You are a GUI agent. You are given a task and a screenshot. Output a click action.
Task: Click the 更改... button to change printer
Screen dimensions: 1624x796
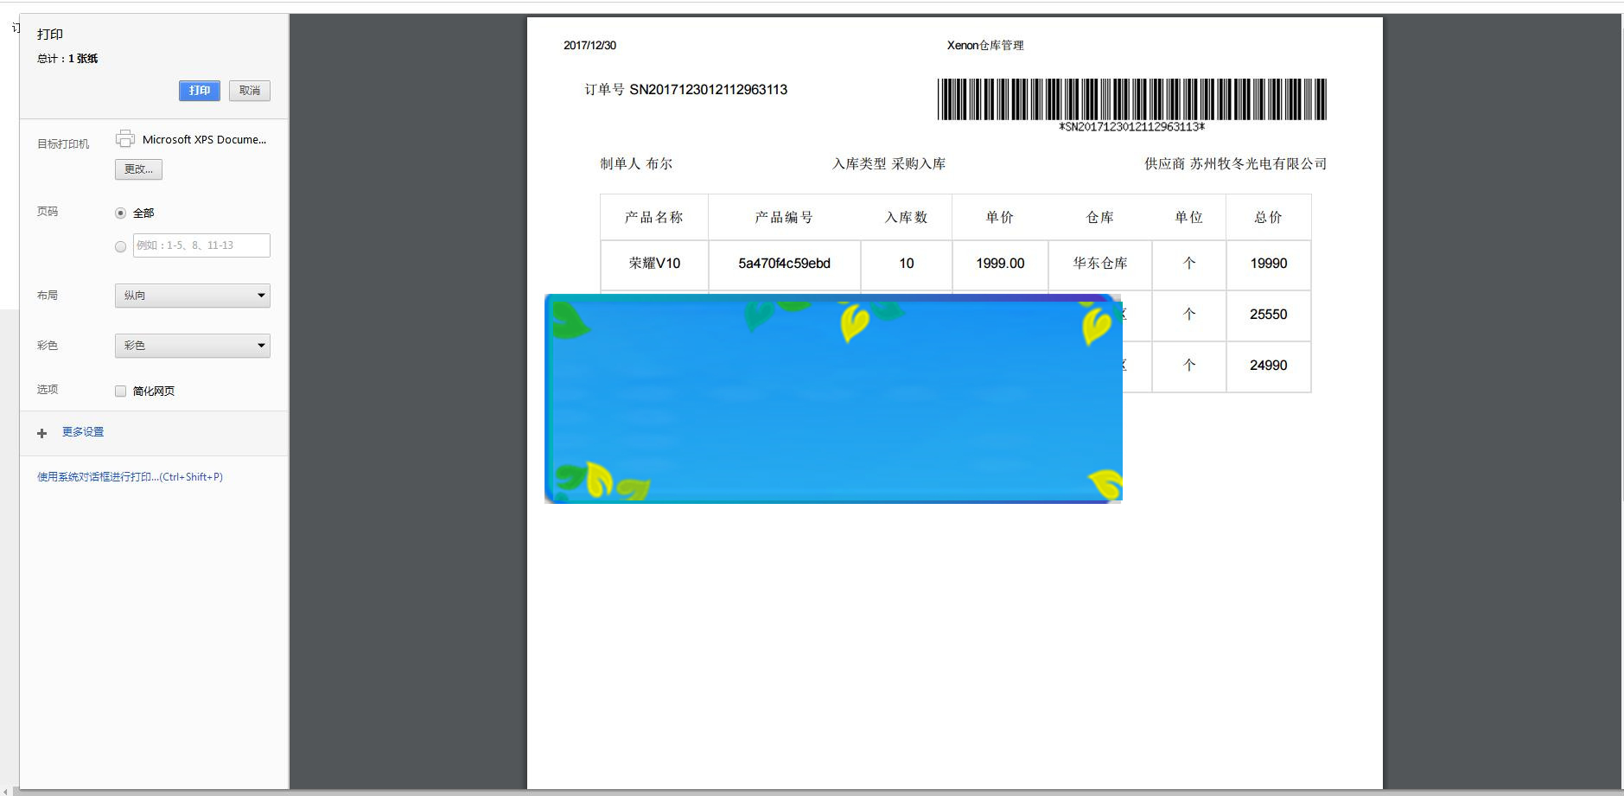[138, 169]
